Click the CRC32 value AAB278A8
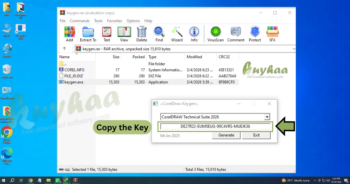The image size is (350, 184). click(x=227, y=76)
